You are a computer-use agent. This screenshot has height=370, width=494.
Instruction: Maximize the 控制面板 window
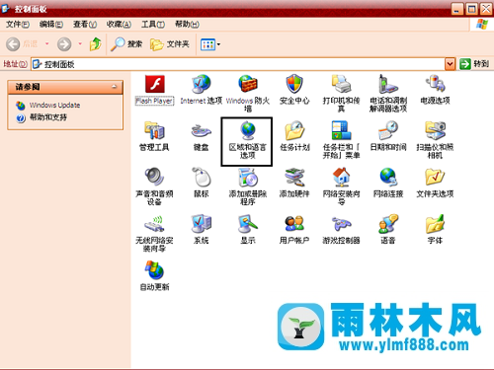pos(471,9)
